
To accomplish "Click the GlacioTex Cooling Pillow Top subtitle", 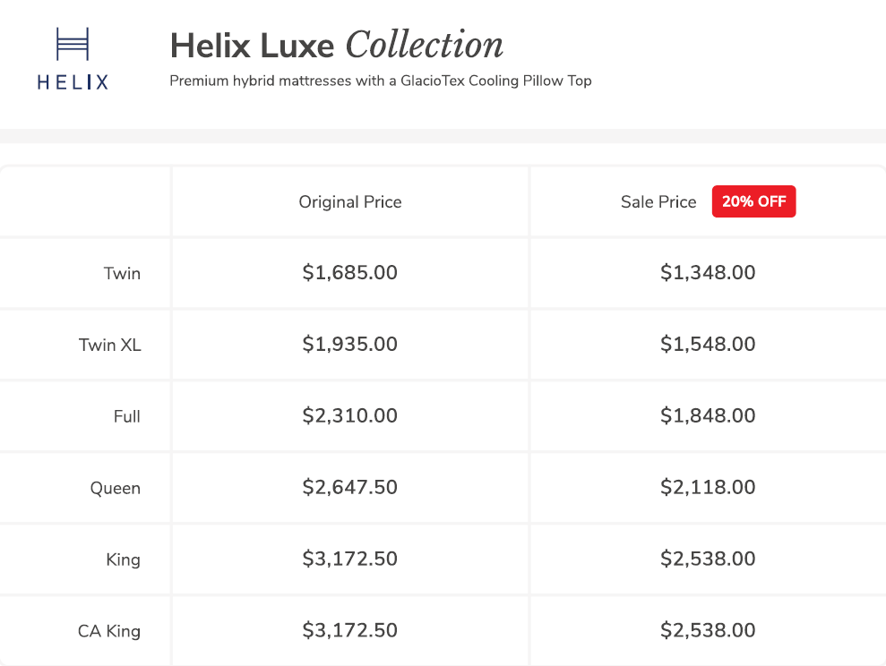I will click(x=380, y=81).
